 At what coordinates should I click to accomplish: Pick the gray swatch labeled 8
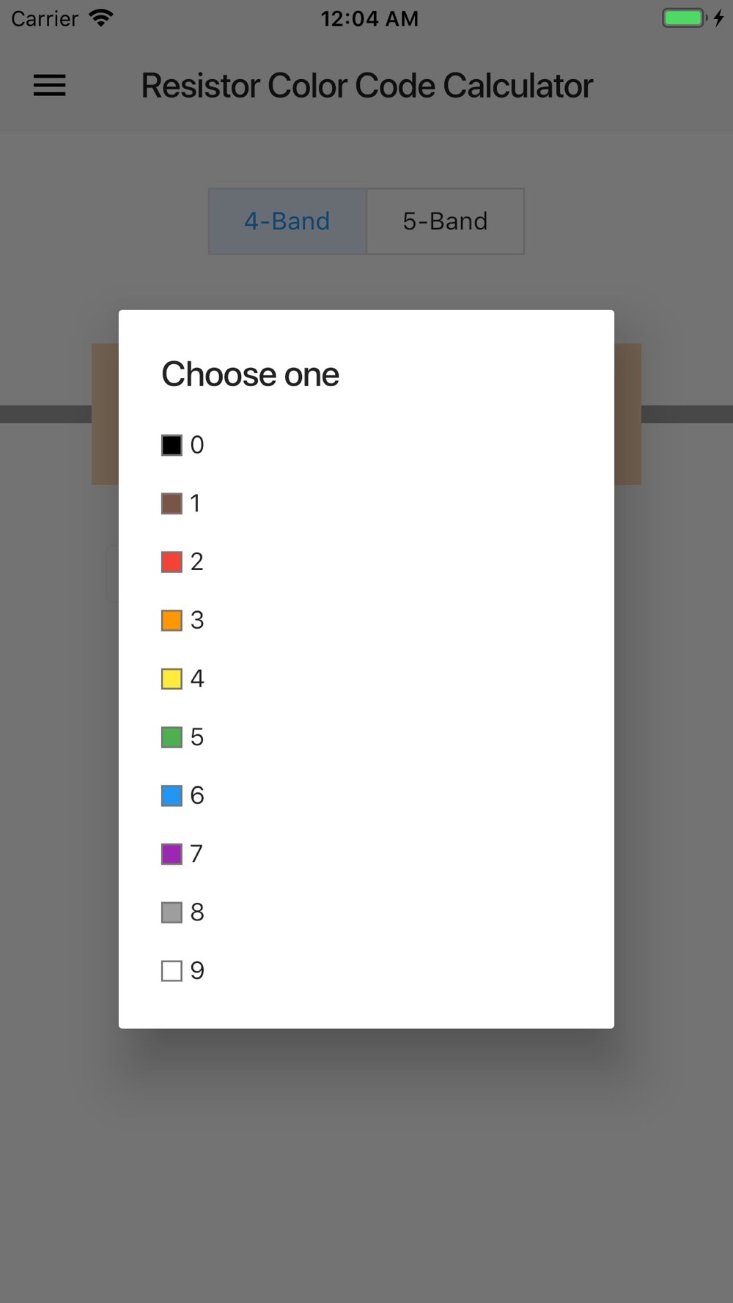pyautogui.click(x=172, y=912)
